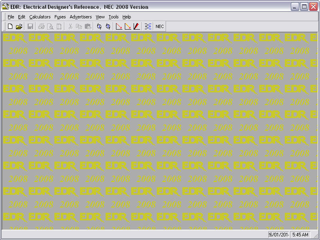Expand the Advertisers menu

(80, 17)
